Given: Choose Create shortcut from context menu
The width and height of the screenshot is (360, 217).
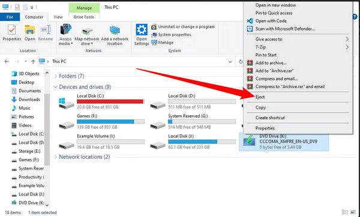Looking at the screenshot, I should pyautogui.click(x=270, y=117).
